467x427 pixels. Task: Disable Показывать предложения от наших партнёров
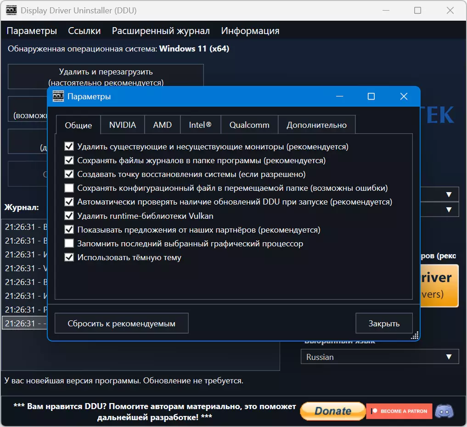coord(69,230)
